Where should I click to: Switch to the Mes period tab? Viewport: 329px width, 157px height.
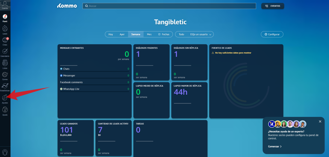[x=149, y=34]
